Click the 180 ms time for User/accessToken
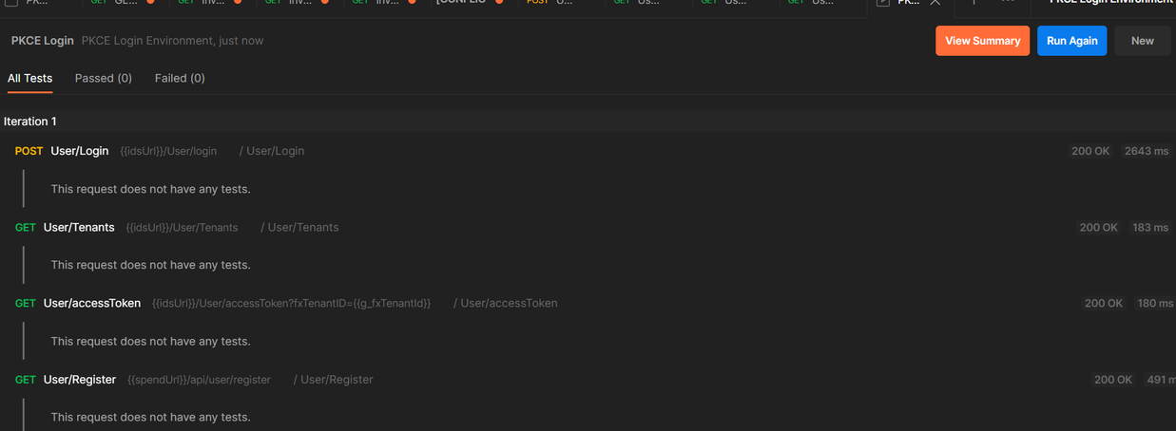This screenshot has height=431, width=1176. tap(1154, 303)
